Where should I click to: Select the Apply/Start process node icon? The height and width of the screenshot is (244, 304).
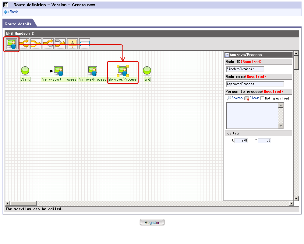[59, 71]
